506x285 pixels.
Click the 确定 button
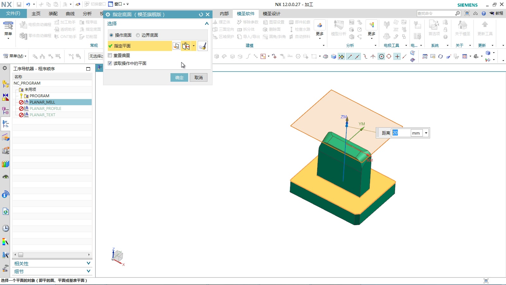pyautogui.click(x=179, y=78)
